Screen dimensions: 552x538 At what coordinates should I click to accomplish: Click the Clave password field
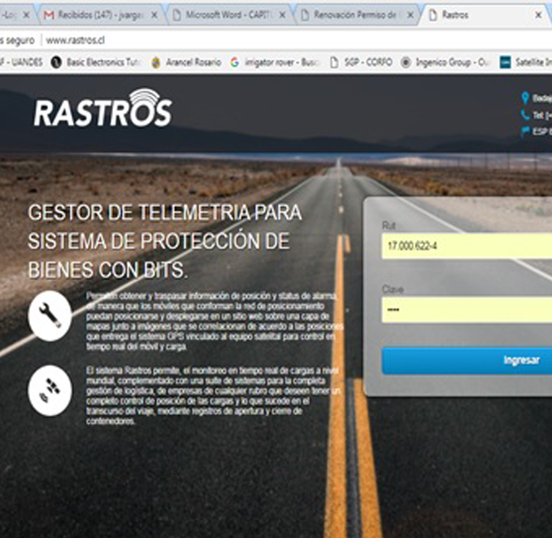[x=467, y=310]
